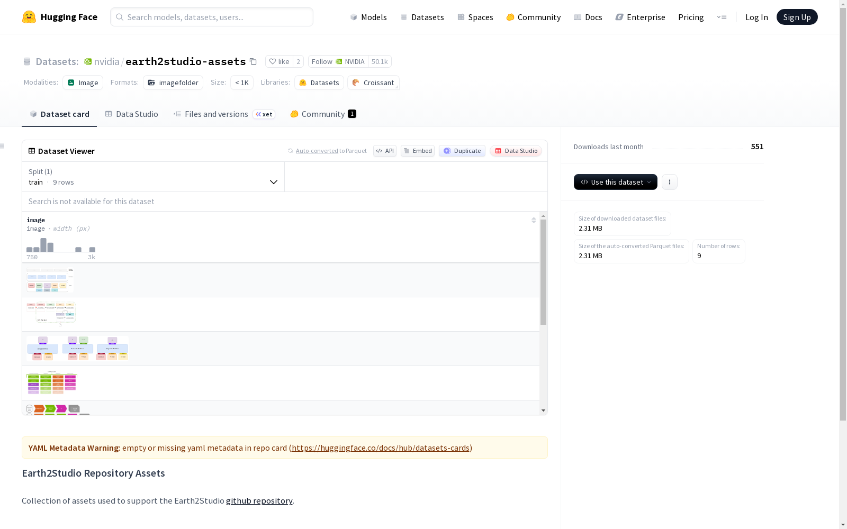Click the green and orange grid thumbnail
Viewport: 847px width, 529px height.
(52, 382)
